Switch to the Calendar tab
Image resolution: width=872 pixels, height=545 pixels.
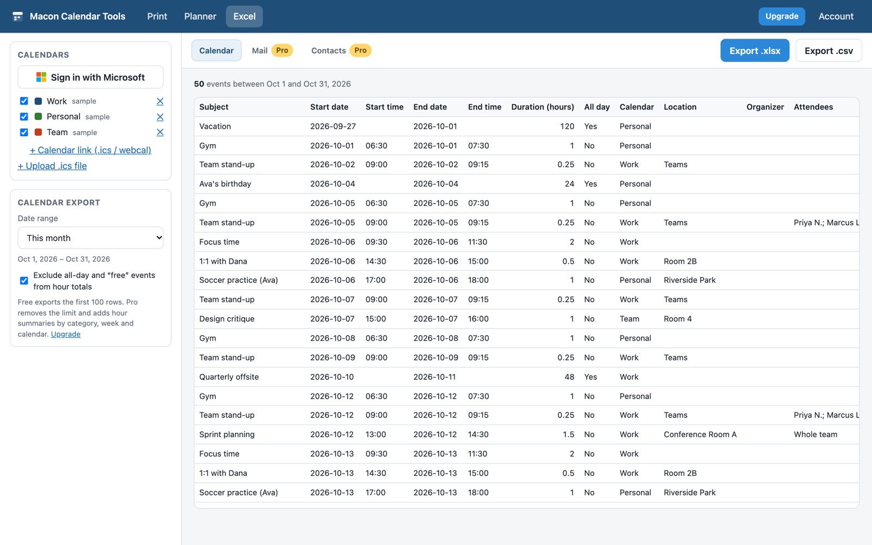click(216, 50)
